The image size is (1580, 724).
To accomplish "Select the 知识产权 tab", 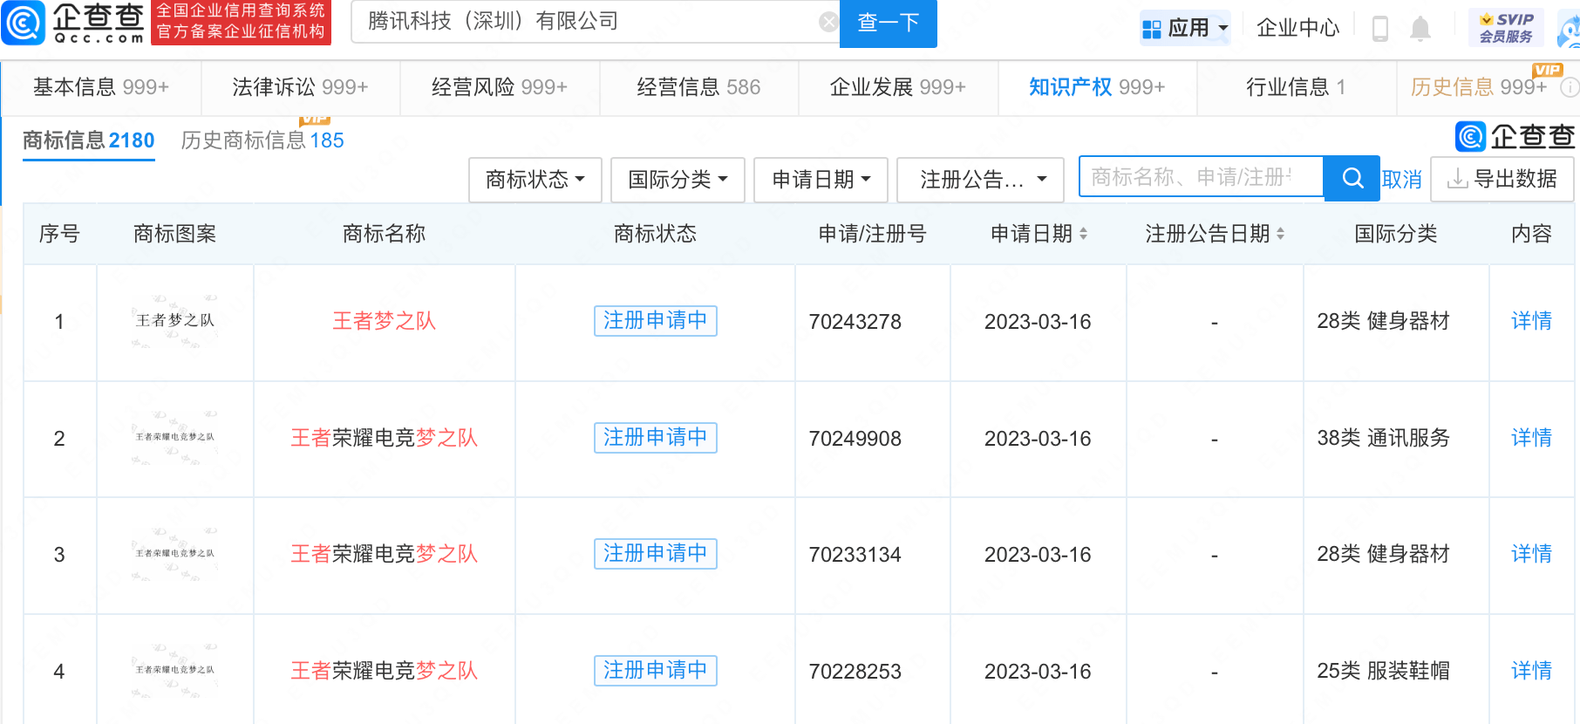I will click(x=1097, y=87).
